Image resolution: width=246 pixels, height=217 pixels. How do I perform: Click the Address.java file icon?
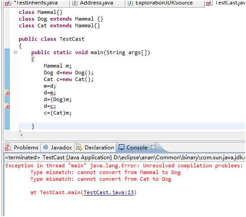tap(75, 3)
